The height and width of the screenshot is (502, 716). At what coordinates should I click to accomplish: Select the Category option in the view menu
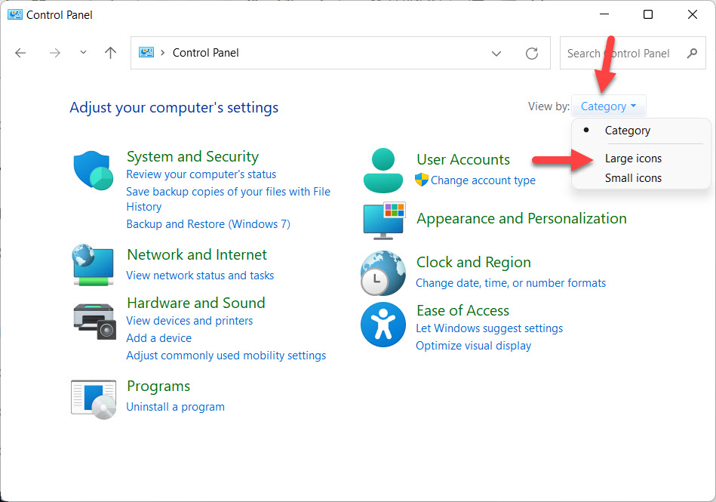pyautogui.click(x=628, y=131)
